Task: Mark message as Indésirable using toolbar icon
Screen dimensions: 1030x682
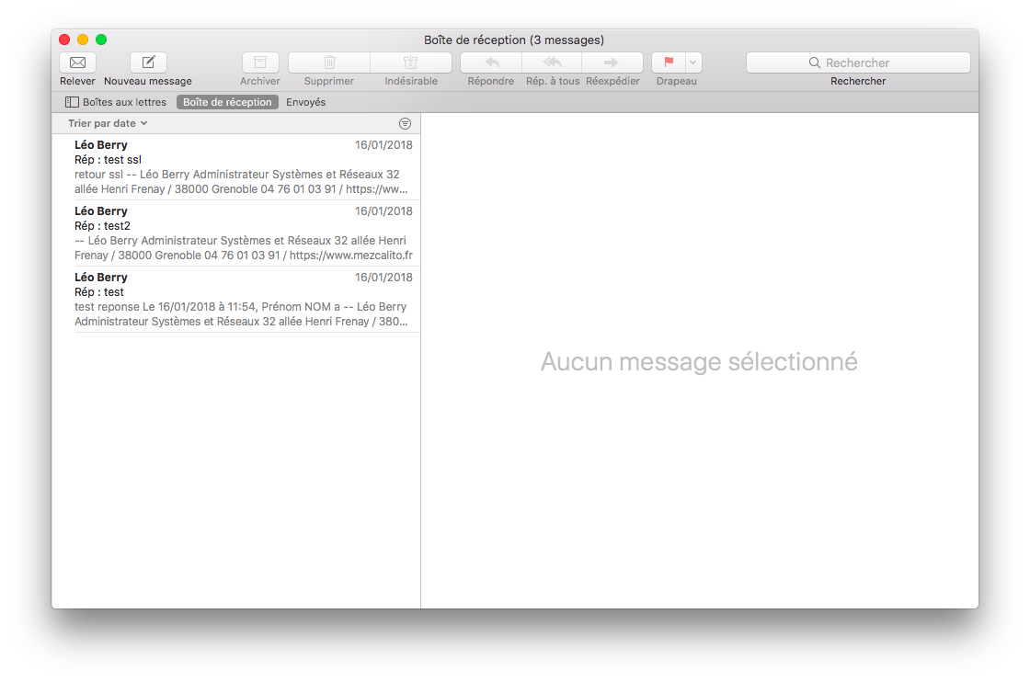Action: [410, 63]
